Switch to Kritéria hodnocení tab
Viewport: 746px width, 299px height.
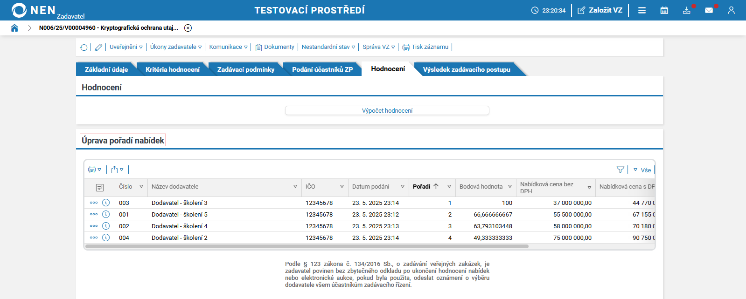coord(173,69)
